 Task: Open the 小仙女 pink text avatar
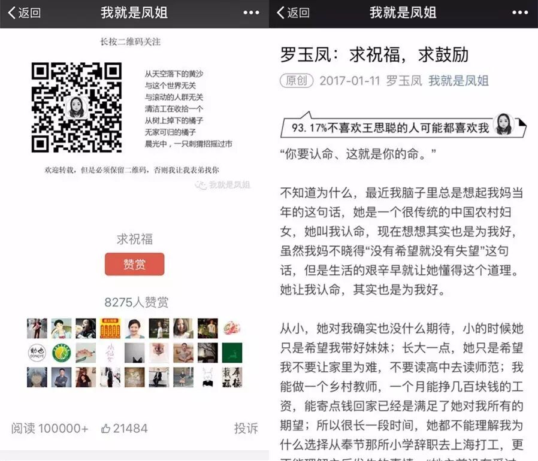pos(110,353)
